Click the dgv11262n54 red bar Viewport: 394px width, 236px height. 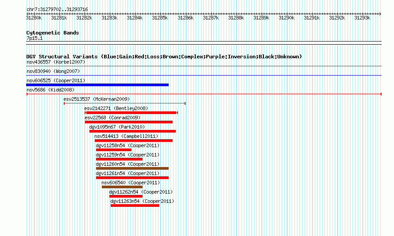(x=126, y=196)
